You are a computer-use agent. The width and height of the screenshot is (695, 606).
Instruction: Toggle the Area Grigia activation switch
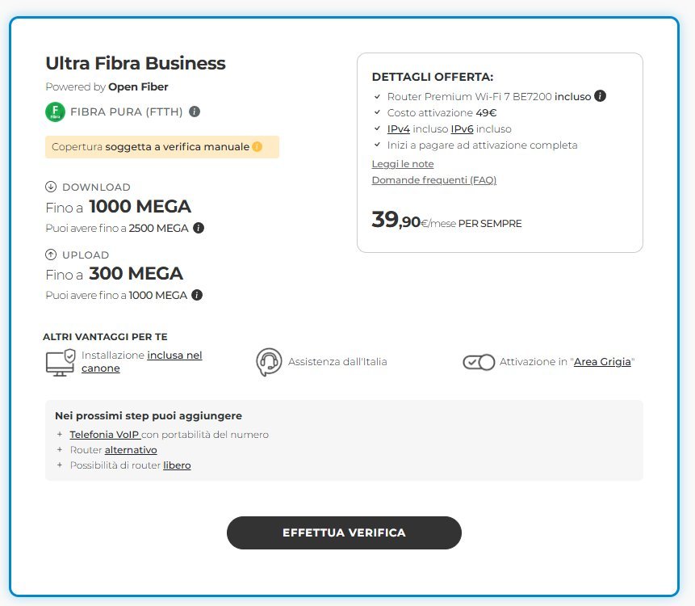click(479, 362)
